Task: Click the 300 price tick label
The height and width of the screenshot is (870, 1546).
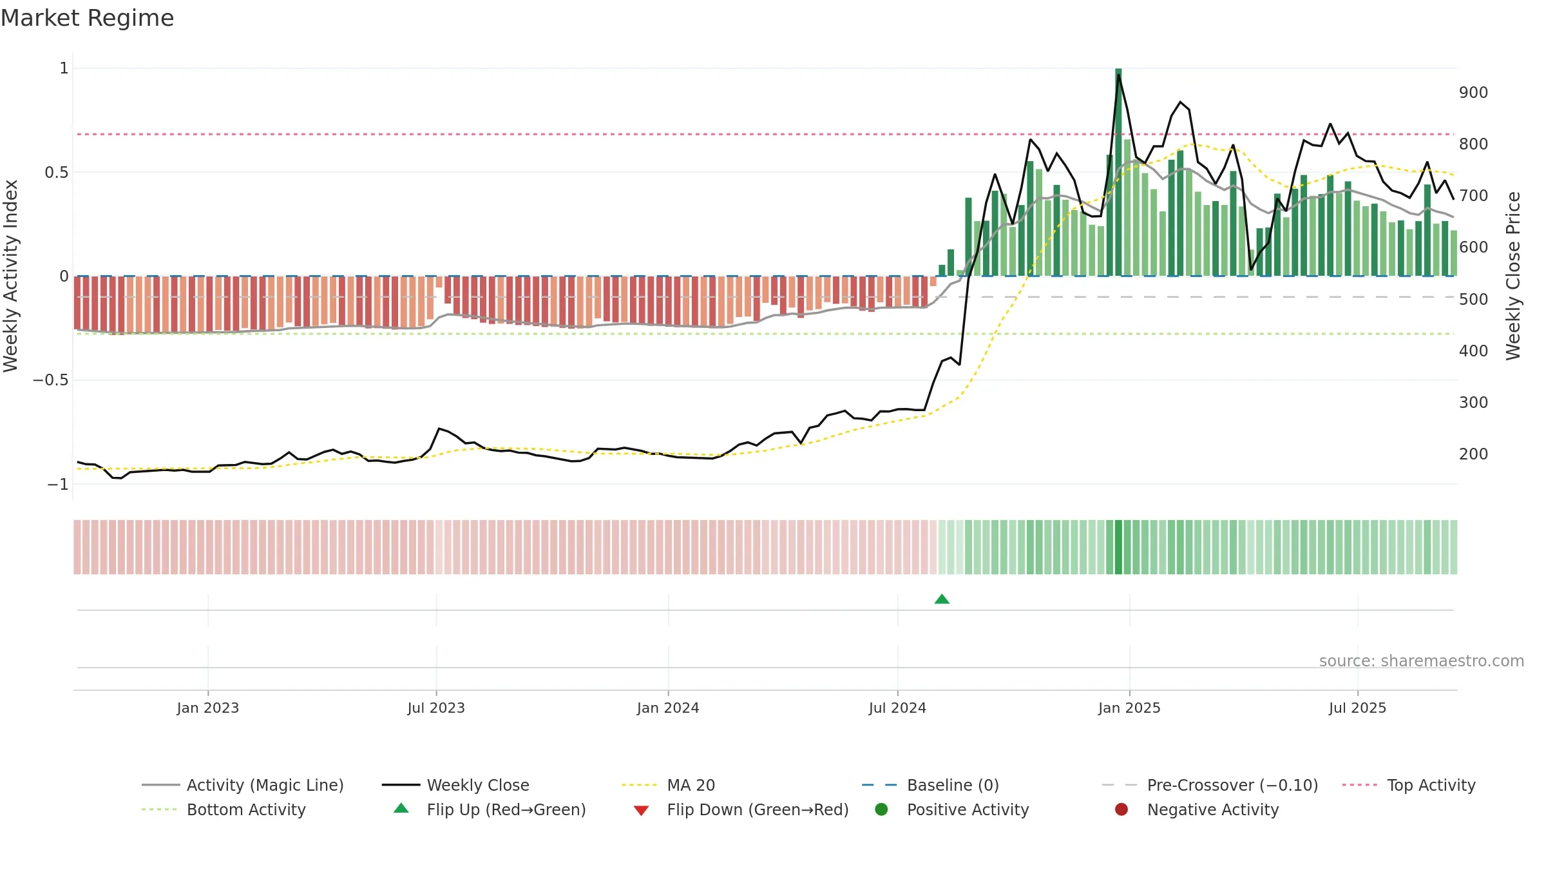Action: [1474, 402]
